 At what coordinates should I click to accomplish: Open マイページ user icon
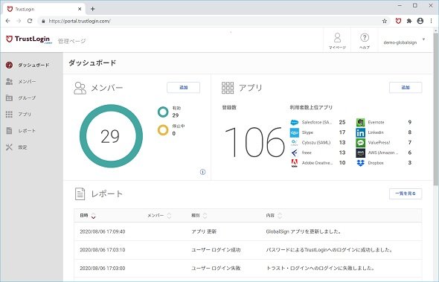(x=337, y=37)
